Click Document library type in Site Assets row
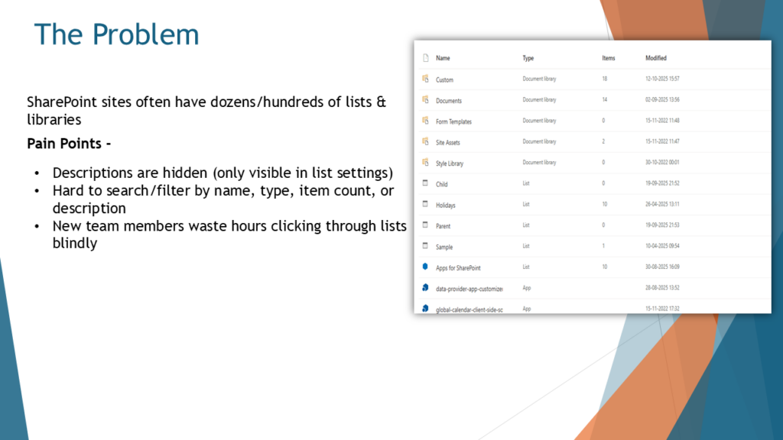The width and height of the screenshot is (783, 440). click(x=539, y=141)
